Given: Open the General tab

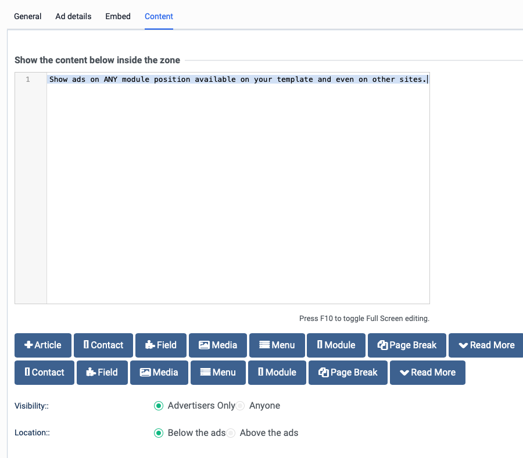Looking at the screenshot, I should point(28,16).
